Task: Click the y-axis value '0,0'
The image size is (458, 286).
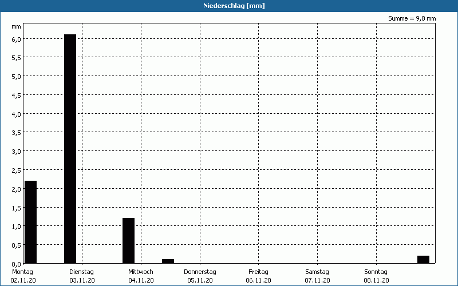Action: point(17,264)
